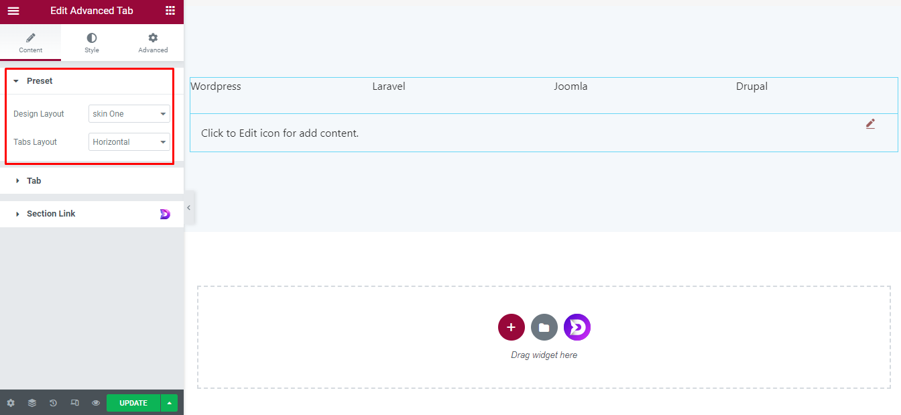Open save options arrow next to UPDATE
This screenshot has width=901, height=415.
coord(170,403)
